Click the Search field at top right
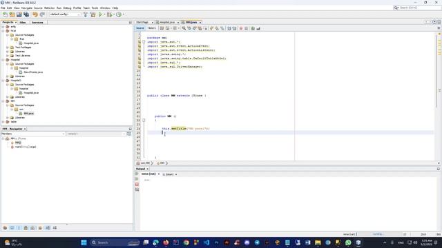The image size is (442, 248). 417,8
